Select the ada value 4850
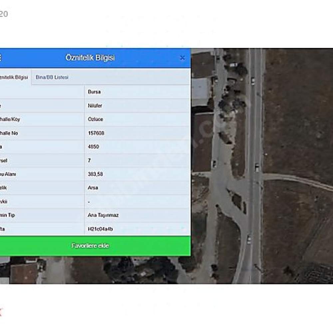The height and width of the screenshot is (333, 333). pos(93,147)
